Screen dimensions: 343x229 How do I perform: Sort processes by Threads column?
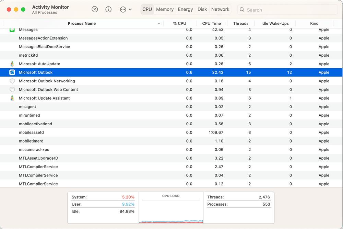[x=241, y=23]
